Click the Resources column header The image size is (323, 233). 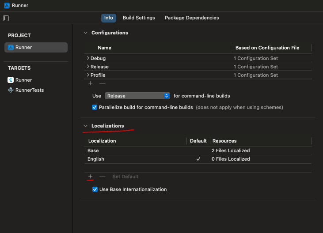coord(224,141)
